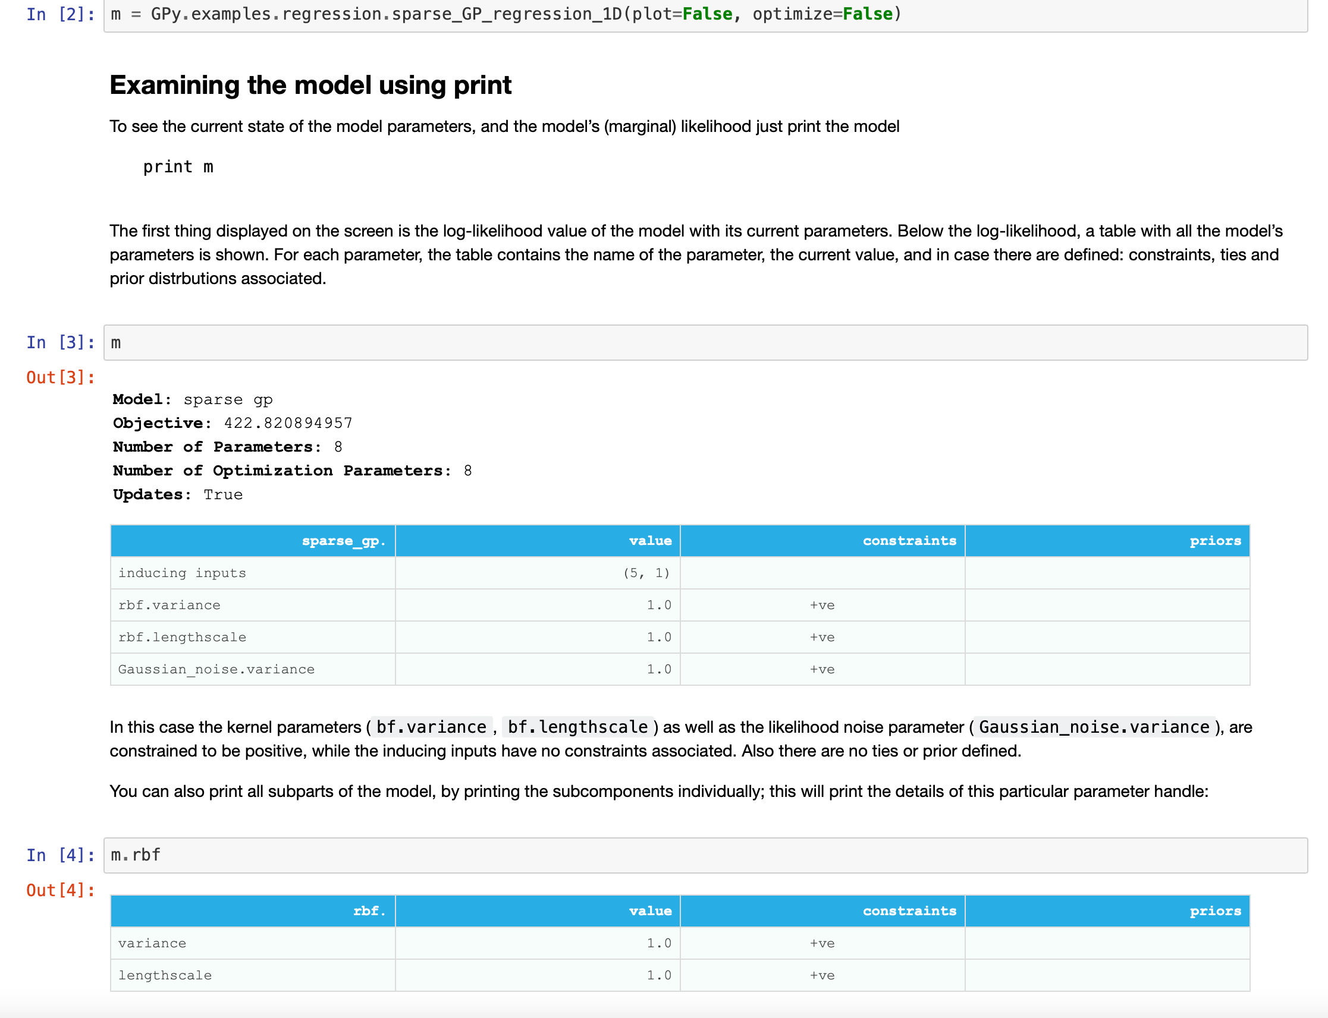Select the rbf.lengthscale row label
The width and height of the screenshot is (1328, 1018).
point(182,637)
